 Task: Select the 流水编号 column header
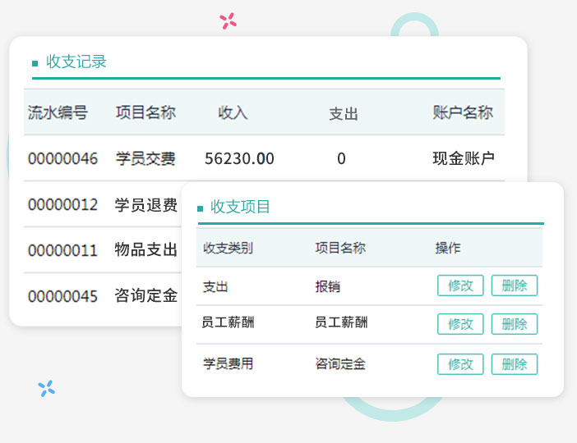[x=58, y=112]
